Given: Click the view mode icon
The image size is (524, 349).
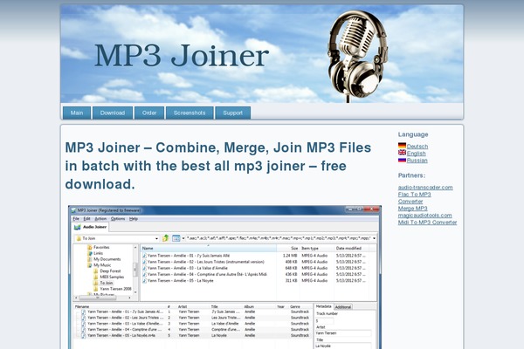Looking at the screenshot, I should tap(176, 238).
